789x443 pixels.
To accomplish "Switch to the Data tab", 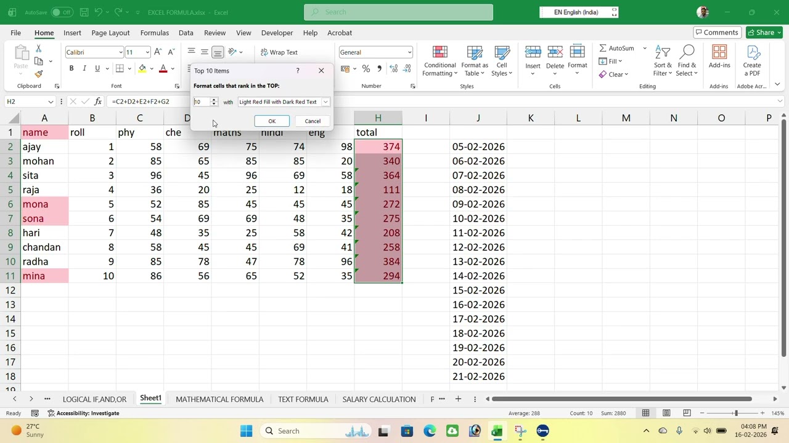I will 186,33.
